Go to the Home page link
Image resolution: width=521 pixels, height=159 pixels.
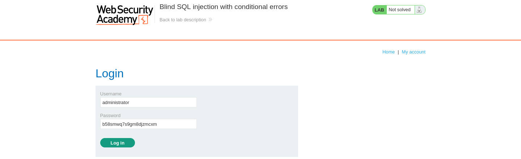(389, 52)
